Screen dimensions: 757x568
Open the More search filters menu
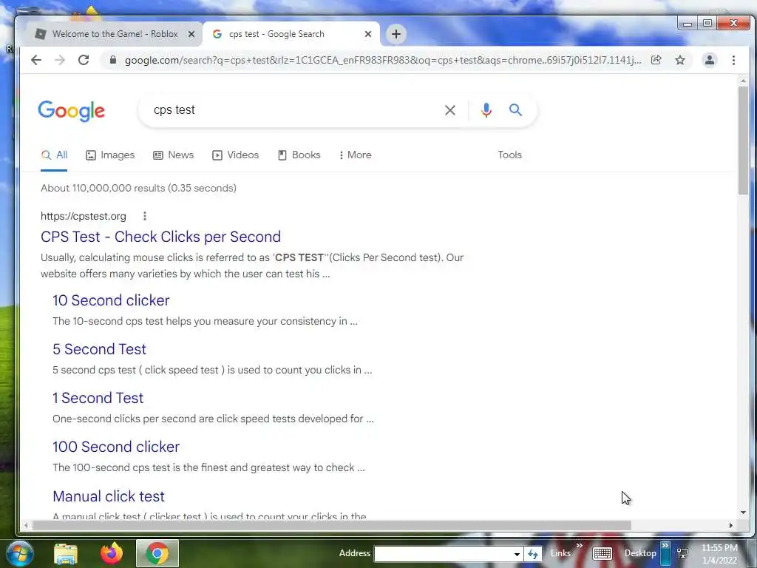356,155
